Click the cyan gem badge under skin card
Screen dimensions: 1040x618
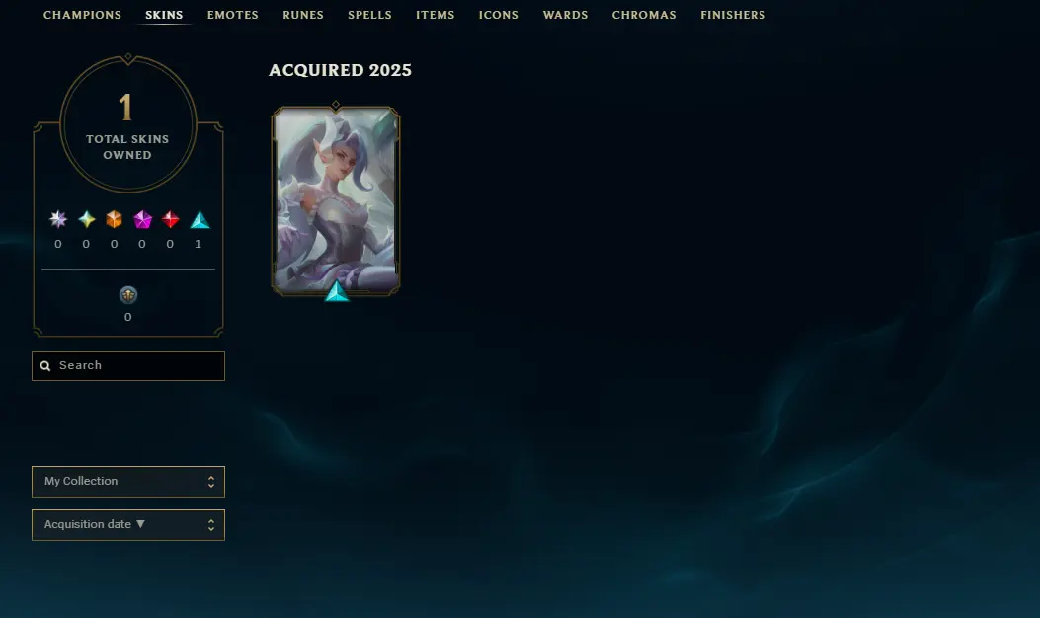pos(336,292)
